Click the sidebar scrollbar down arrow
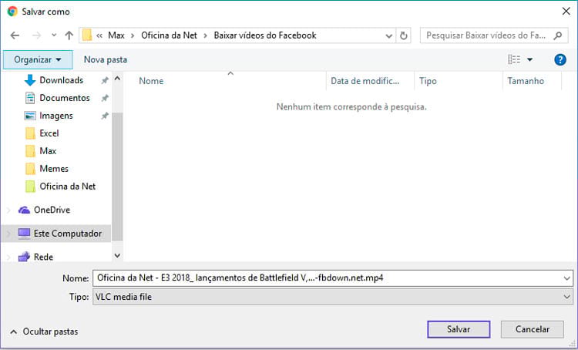Screen dimensions: 578x350 tap(117, 255)
